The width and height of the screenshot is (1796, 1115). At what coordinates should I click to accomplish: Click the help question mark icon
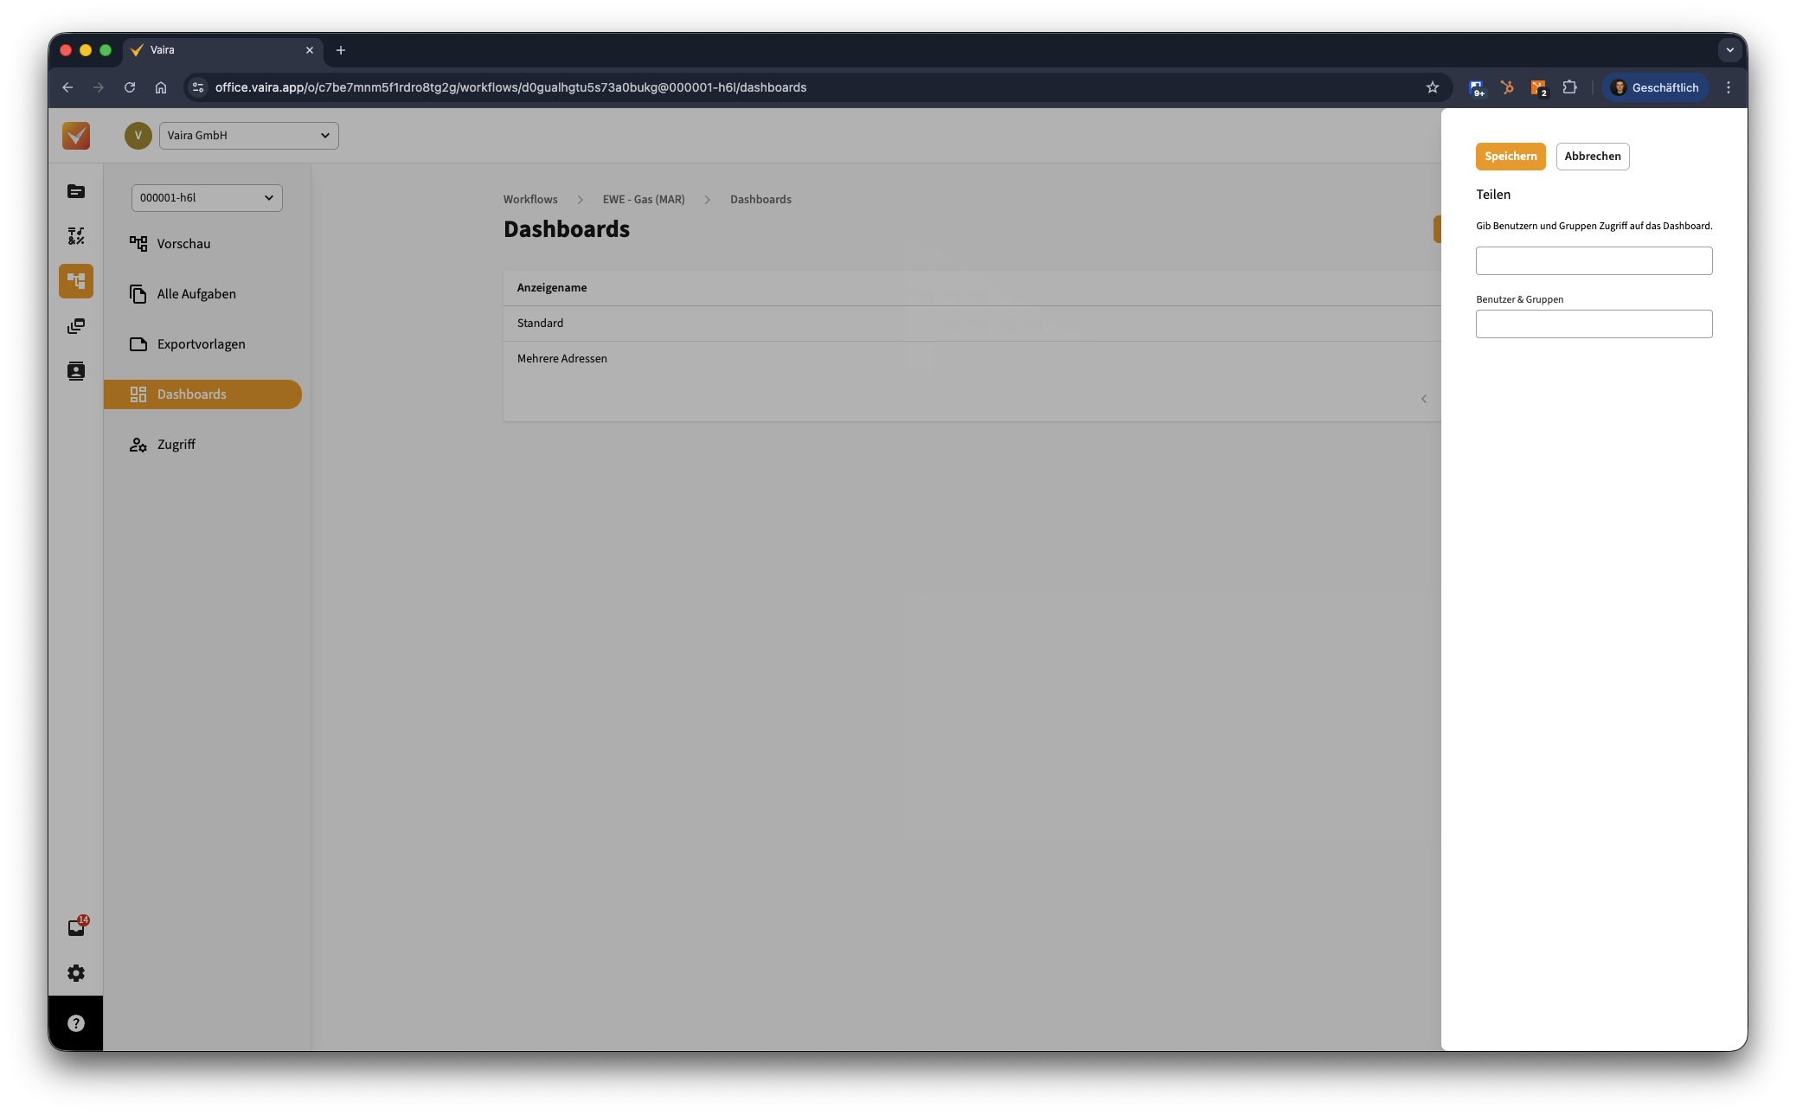coord(76,1023)
